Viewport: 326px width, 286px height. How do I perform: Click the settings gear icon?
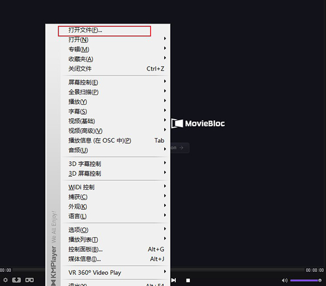6,280
